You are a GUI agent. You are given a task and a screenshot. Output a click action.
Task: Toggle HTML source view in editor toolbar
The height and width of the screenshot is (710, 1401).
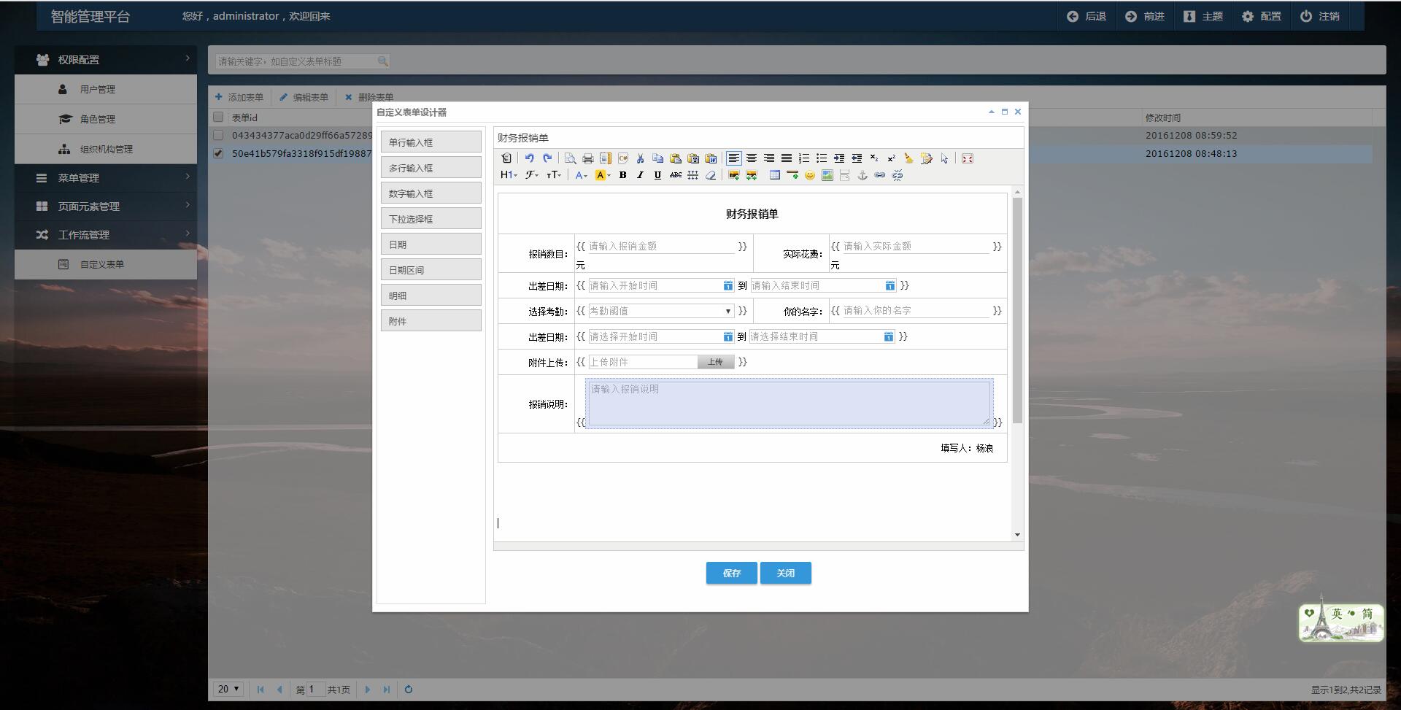pos(506,158)
